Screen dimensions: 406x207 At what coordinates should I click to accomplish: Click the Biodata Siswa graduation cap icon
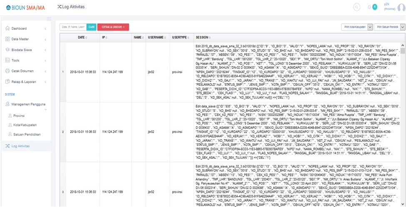point(8,50)
